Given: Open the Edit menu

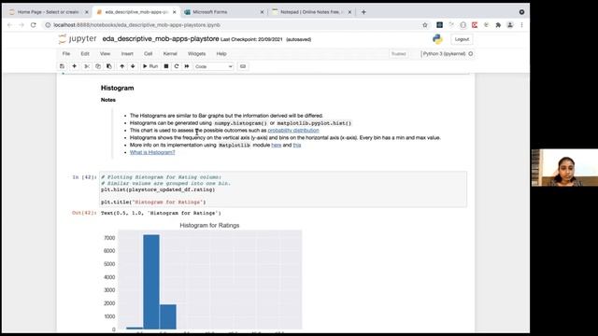Looking at the screenshot, I should 85,54.
